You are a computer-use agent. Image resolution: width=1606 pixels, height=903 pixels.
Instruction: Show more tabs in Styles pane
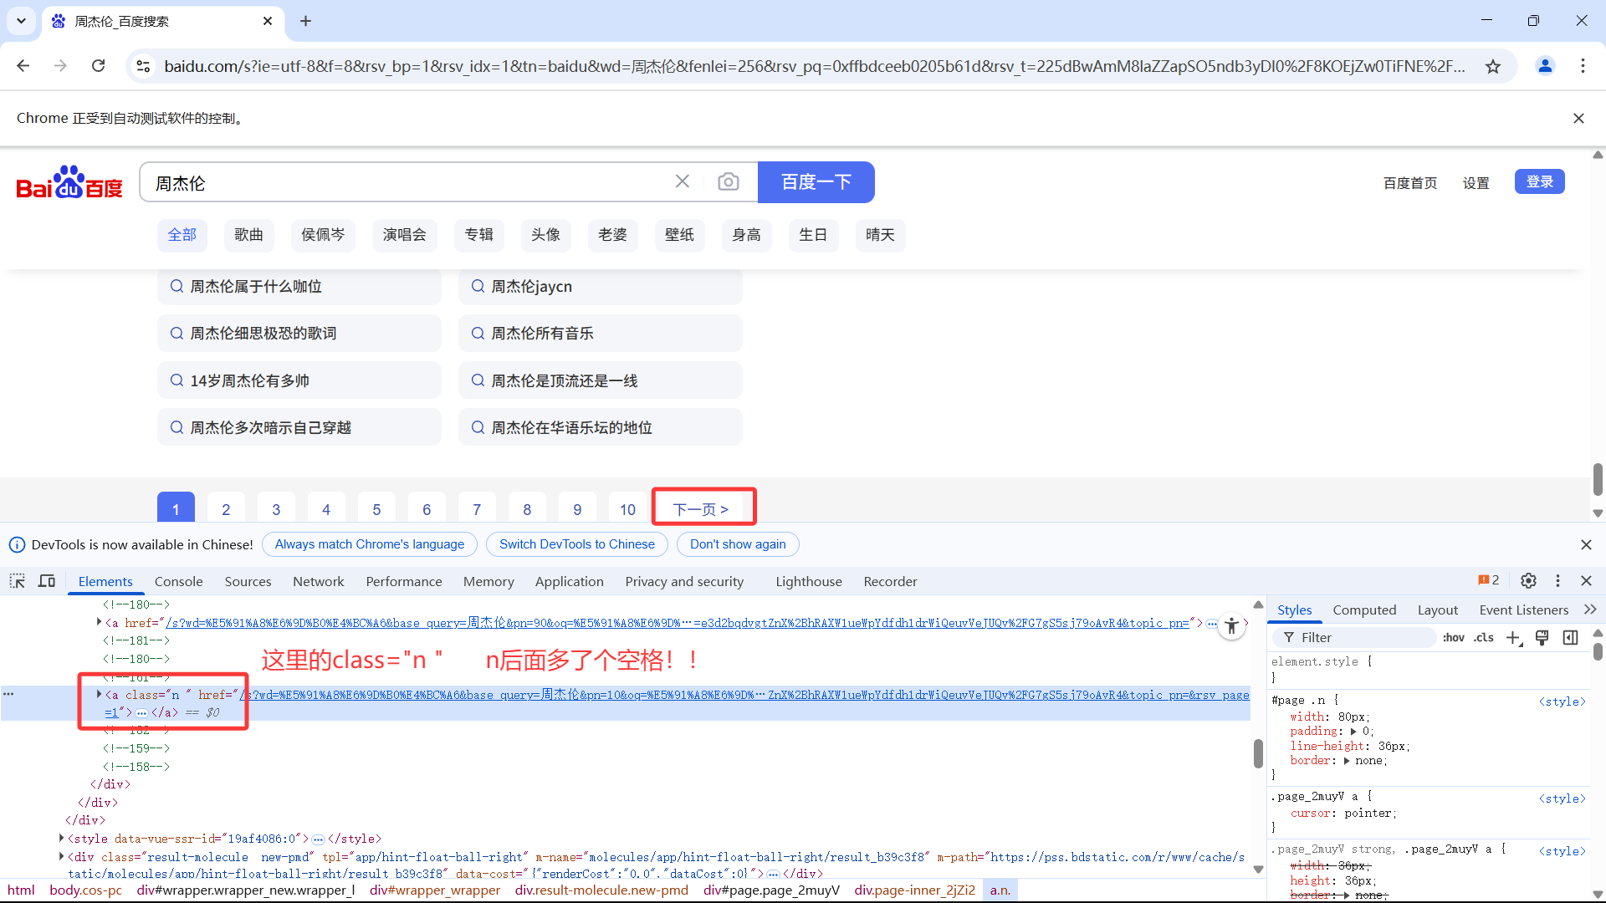click(1590, 610)
